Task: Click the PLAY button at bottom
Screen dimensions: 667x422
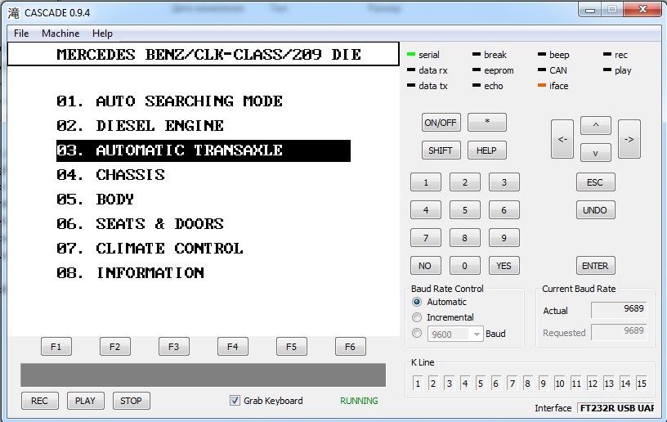Action: tap(86, 401)
